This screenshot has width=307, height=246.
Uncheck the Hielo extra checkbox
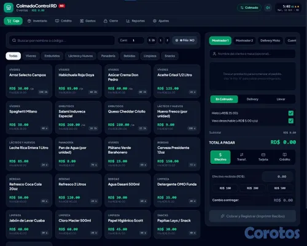pyautogui.click(x=290, y=113)
